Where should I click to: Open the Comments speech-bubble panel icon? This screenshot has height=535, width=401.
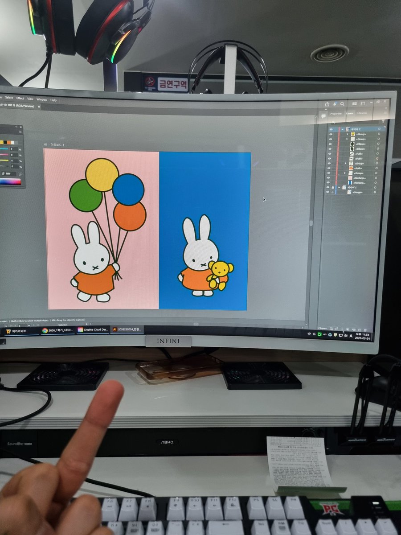tap(323, 116)
